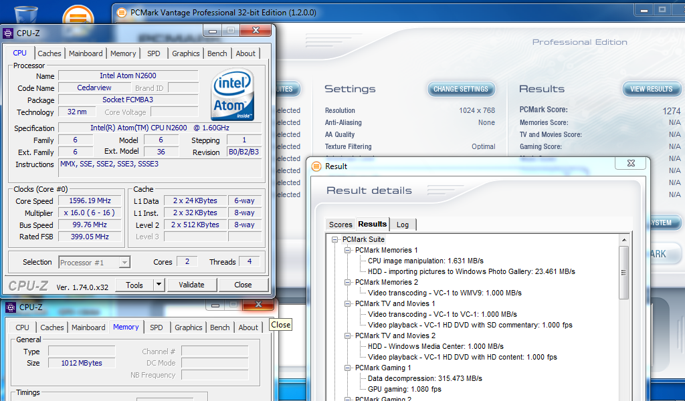685x401 pixels.
Task: Click VIEW RESULTS in PCMark Vantage
Action: click(x=652, y=89)
